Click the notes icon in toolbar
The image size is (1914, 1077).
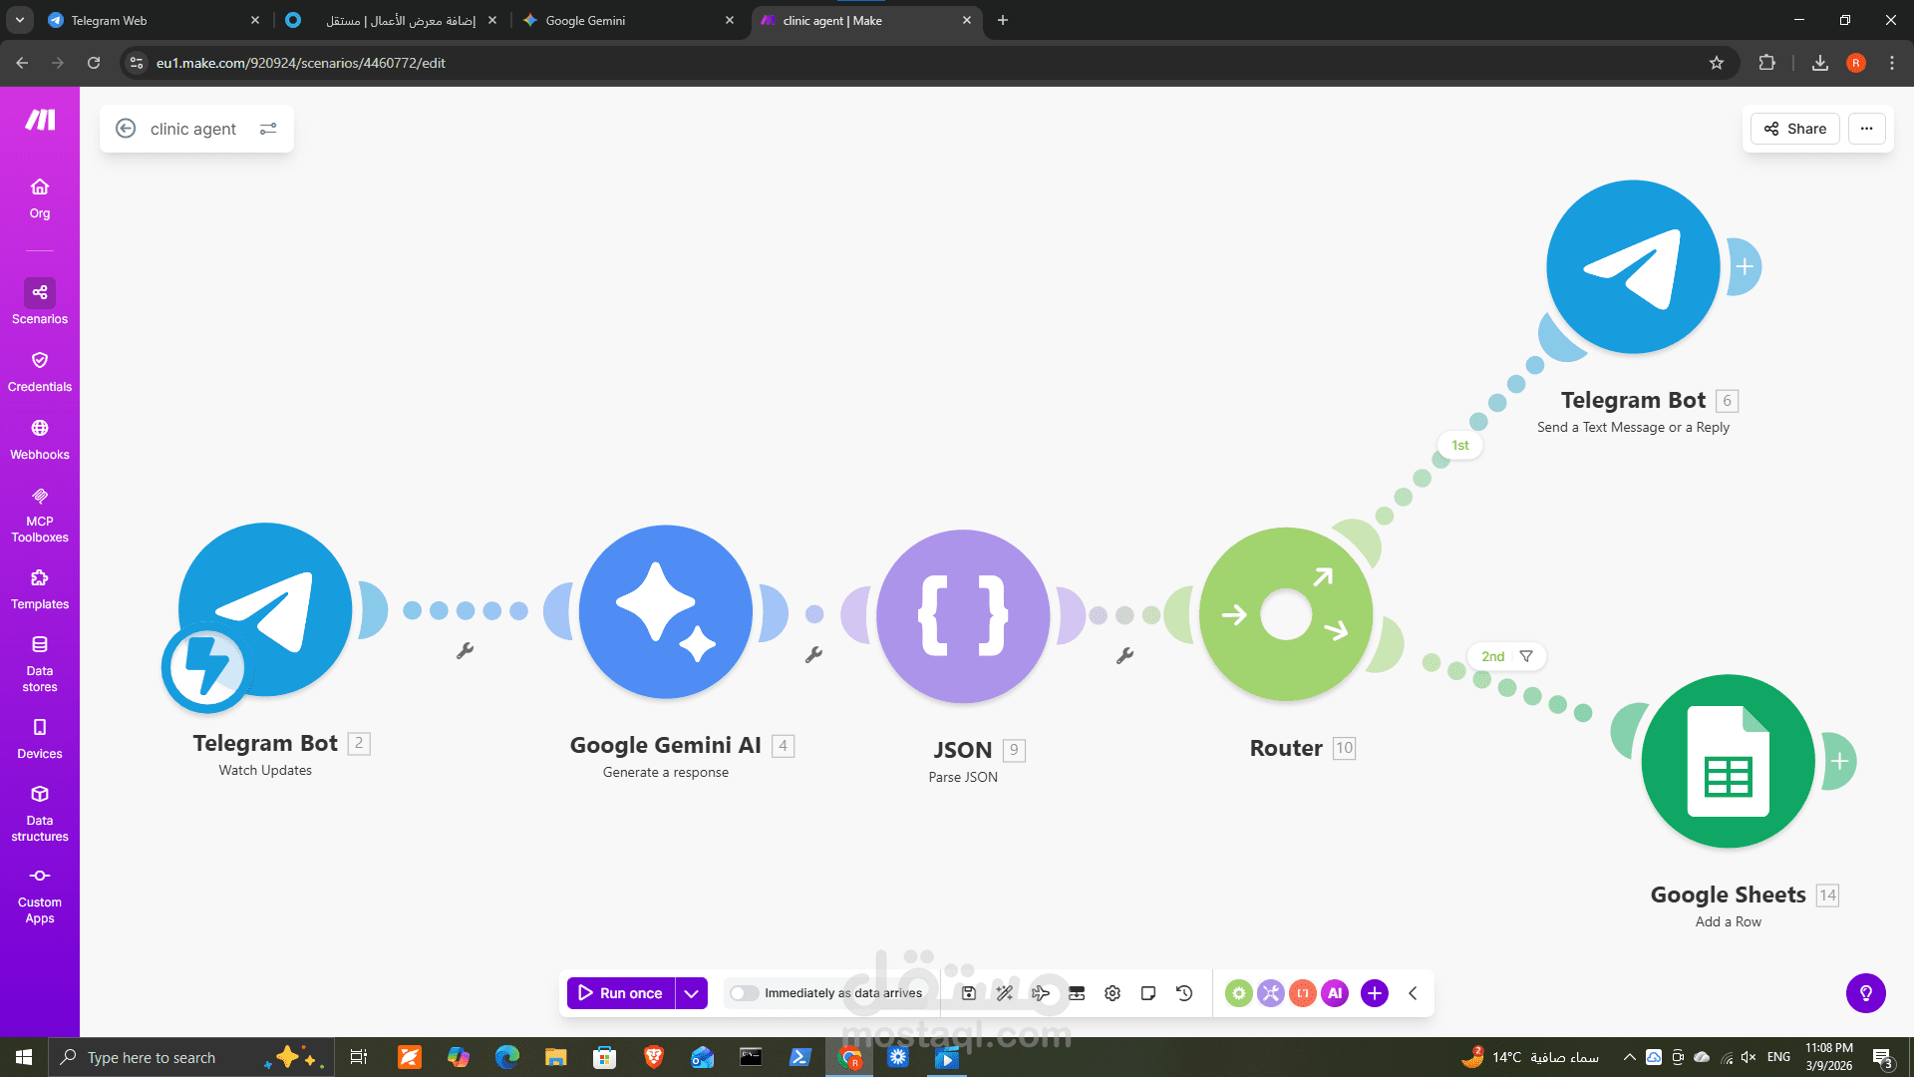click(1148, 993)
